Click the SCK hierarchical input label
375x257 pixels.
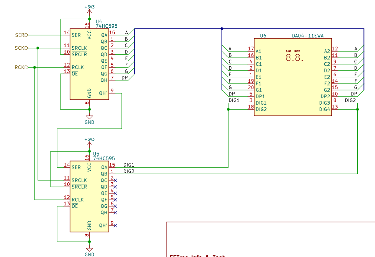coord(21,48)
